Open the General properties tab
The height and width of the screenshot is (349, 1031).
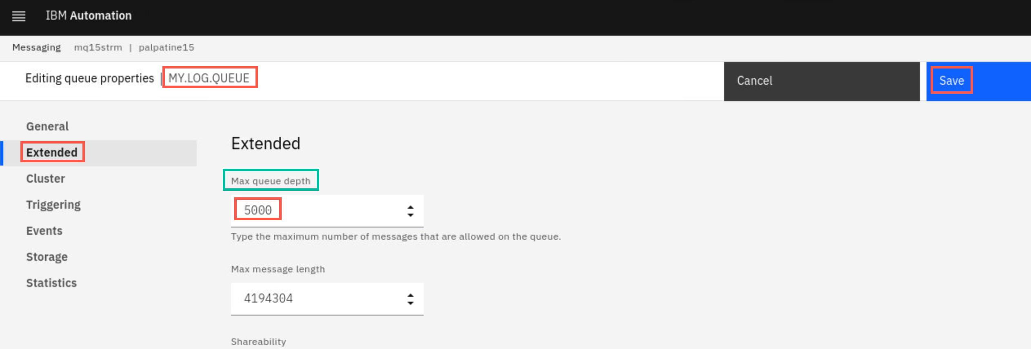tap(47, 126)
